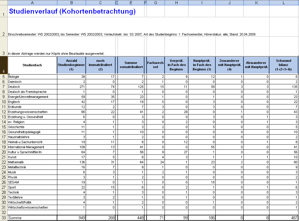This screenshot has width=299, height=221.
Task: Click row header 19
Action: pos(4,147)
